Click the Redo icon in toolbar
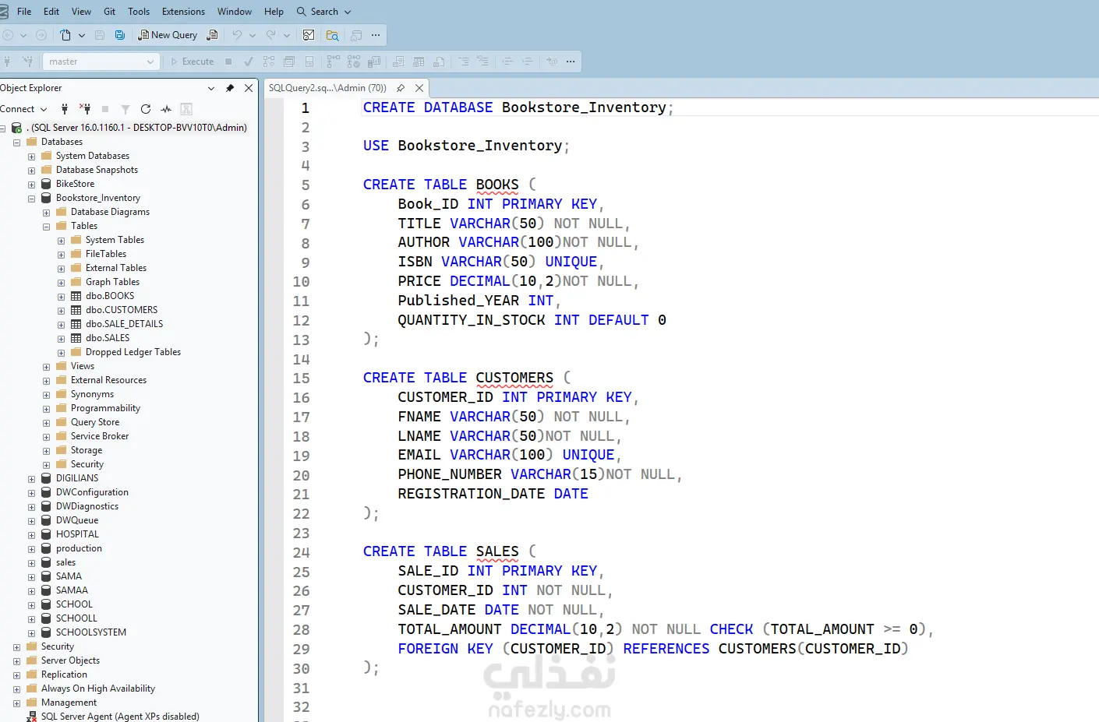This screenshot has width=1099, height=722. 270,35
